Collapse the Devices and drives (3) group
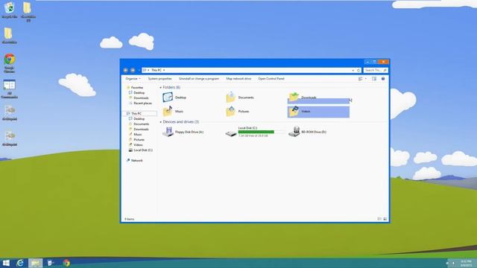Image resolution: width=477 pixels, height=268 pixels. 161,122
